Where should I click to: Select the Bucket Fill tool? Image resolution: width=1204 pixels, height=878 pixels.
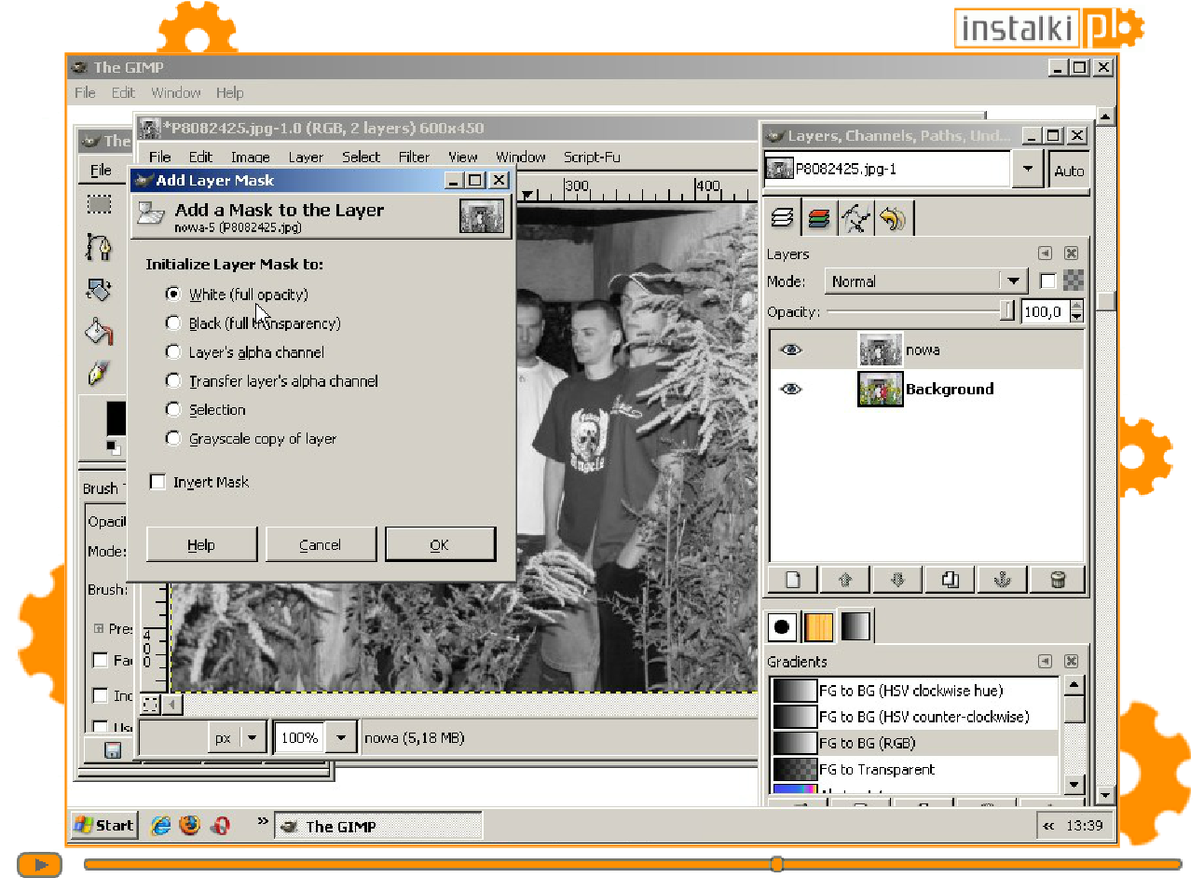[100, 332]
